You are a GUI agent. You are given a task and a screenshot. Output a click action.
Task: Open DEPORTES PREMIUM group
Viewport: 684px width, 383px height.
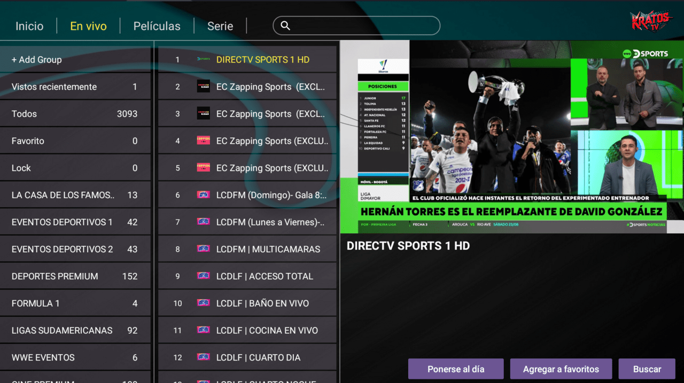tap(75, 276)
